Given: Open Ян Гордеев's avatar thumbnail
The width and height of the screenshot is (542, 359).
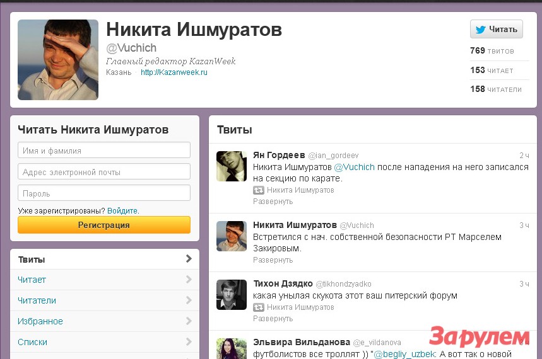Looking at the screenshot, I should 232,166.
